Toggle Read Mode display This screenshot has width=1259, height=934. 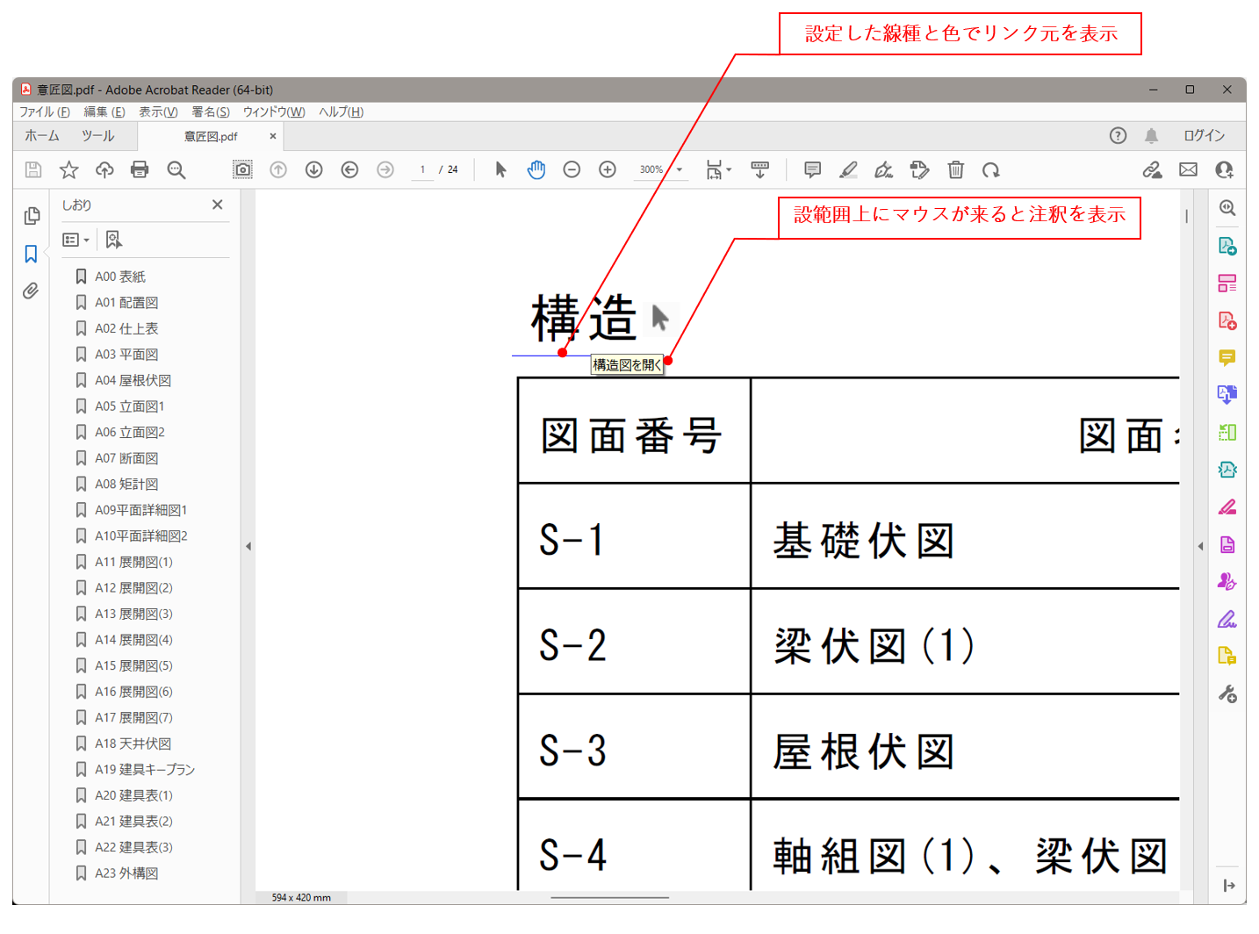pos(760,169)
